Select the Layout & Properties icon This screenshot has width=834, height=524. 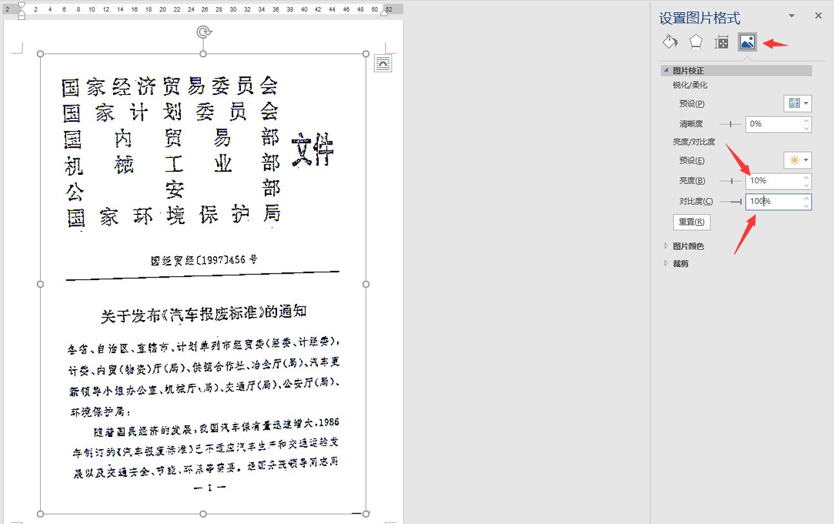click(x=720, y=41)
